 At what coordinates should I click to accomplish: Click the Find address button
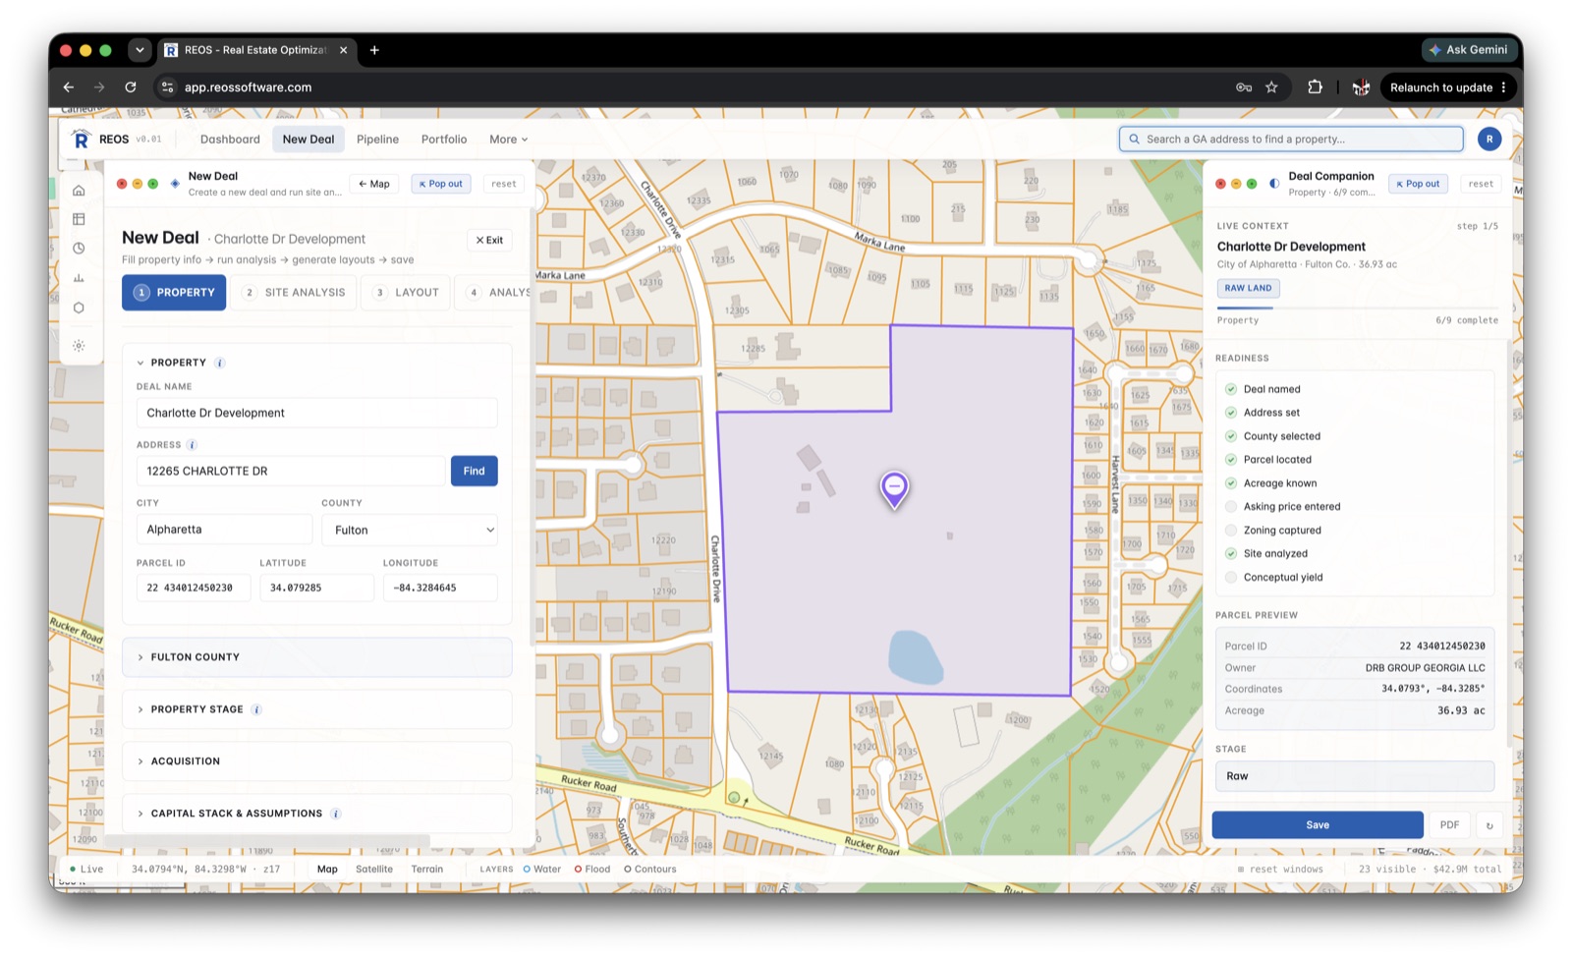[x=474, y=472]
